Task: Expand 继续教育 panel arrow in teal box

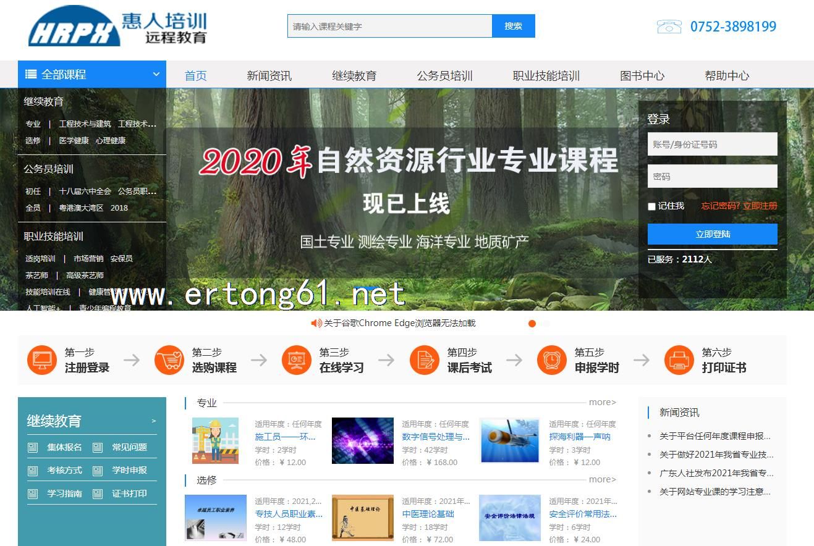Action: 154,421
